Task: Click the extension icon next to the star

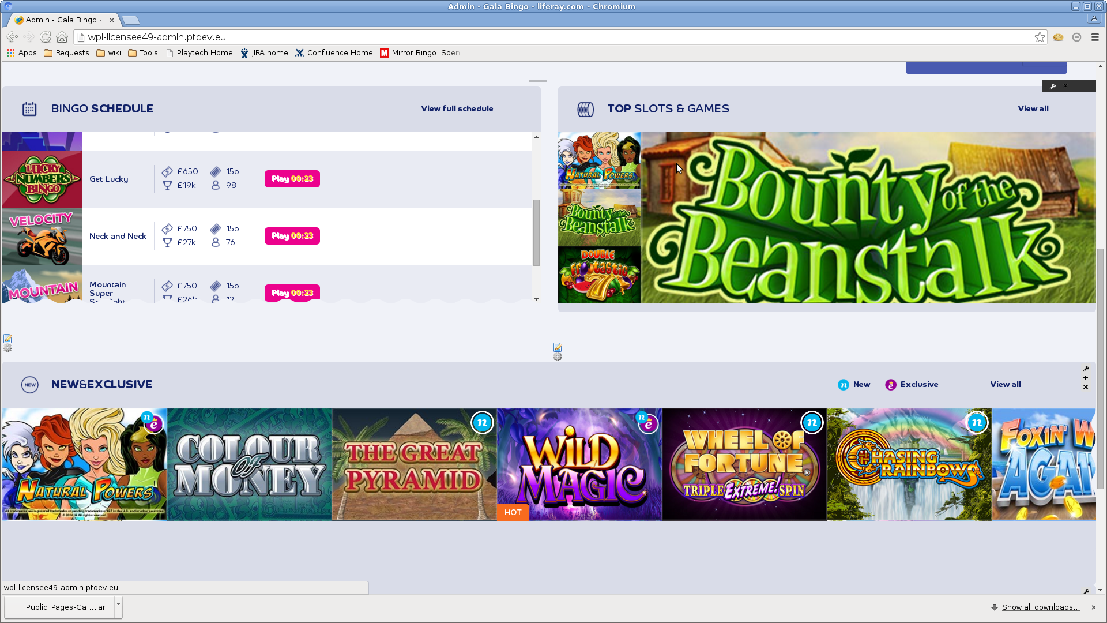Action: [1058, 37]
